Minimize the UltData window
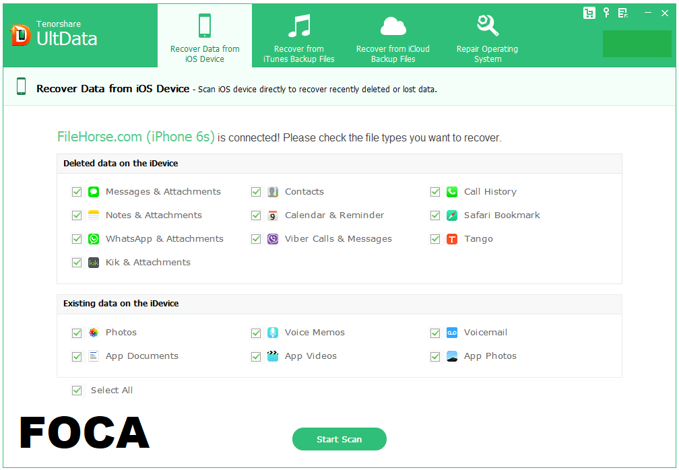The height and width of the screenshot is (470, 679). click(648, 13)
